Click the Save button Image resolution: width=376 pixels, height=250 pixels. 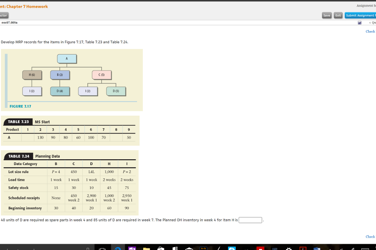[326, 15]
